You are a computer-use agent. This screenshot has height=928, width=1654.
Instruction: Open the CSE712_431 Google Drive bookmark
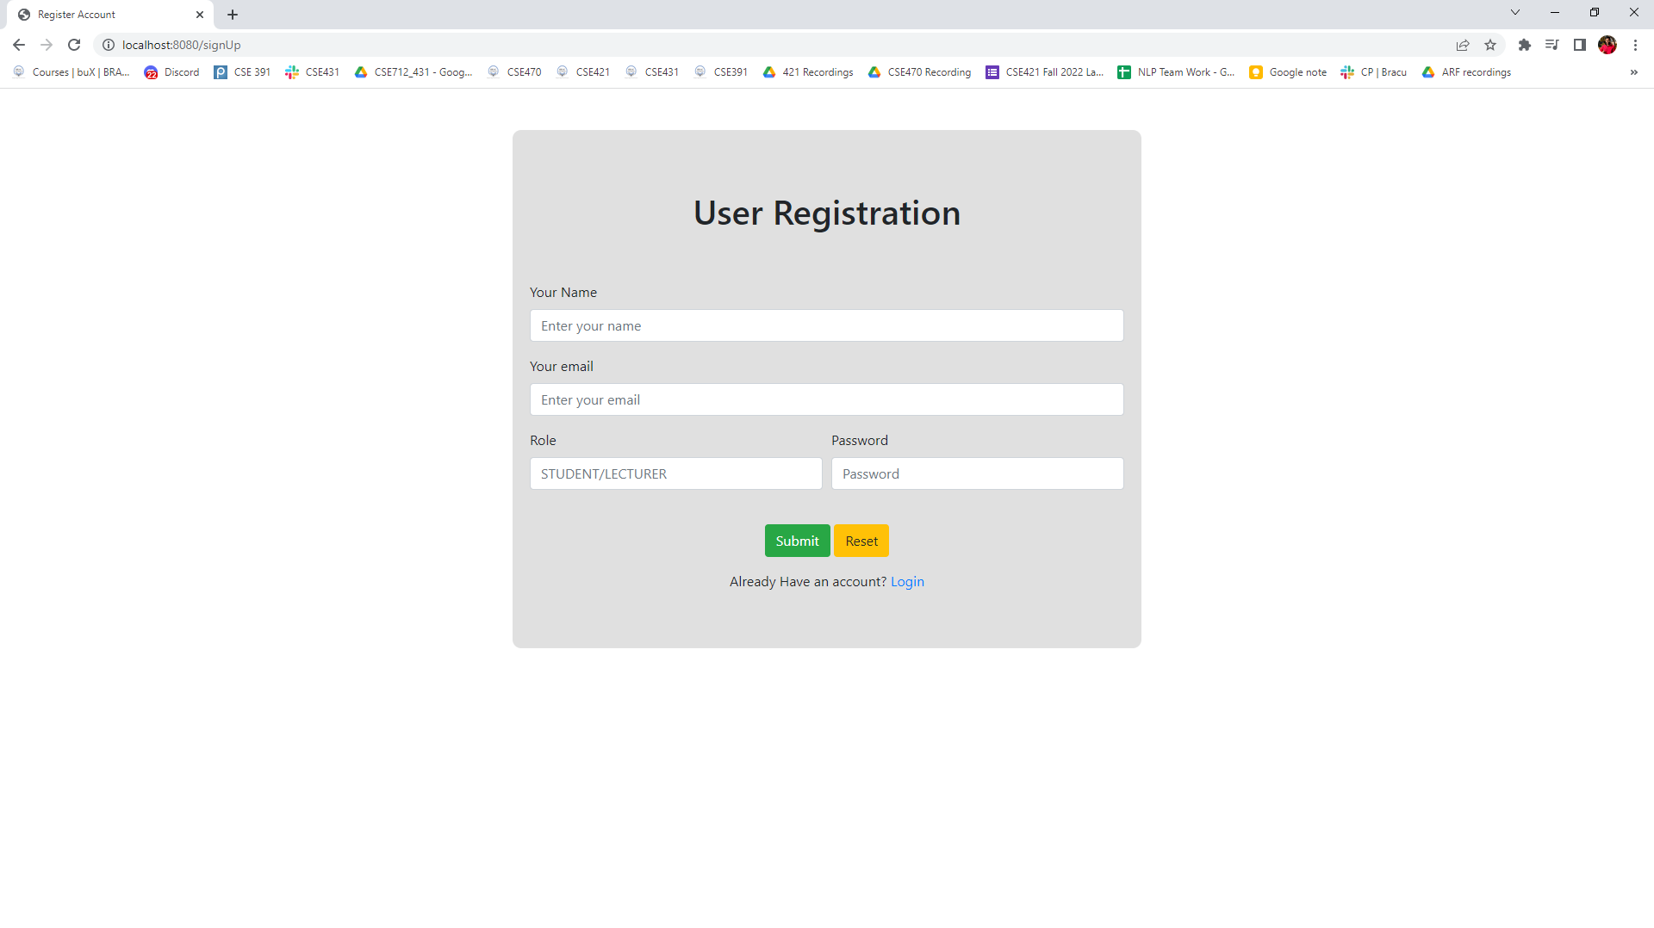(x=413, y=72)
